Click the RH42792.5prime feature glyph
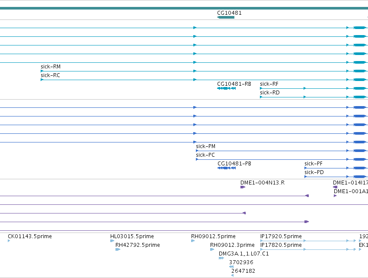Screen dimensions: 368x278 pos(118,249)
